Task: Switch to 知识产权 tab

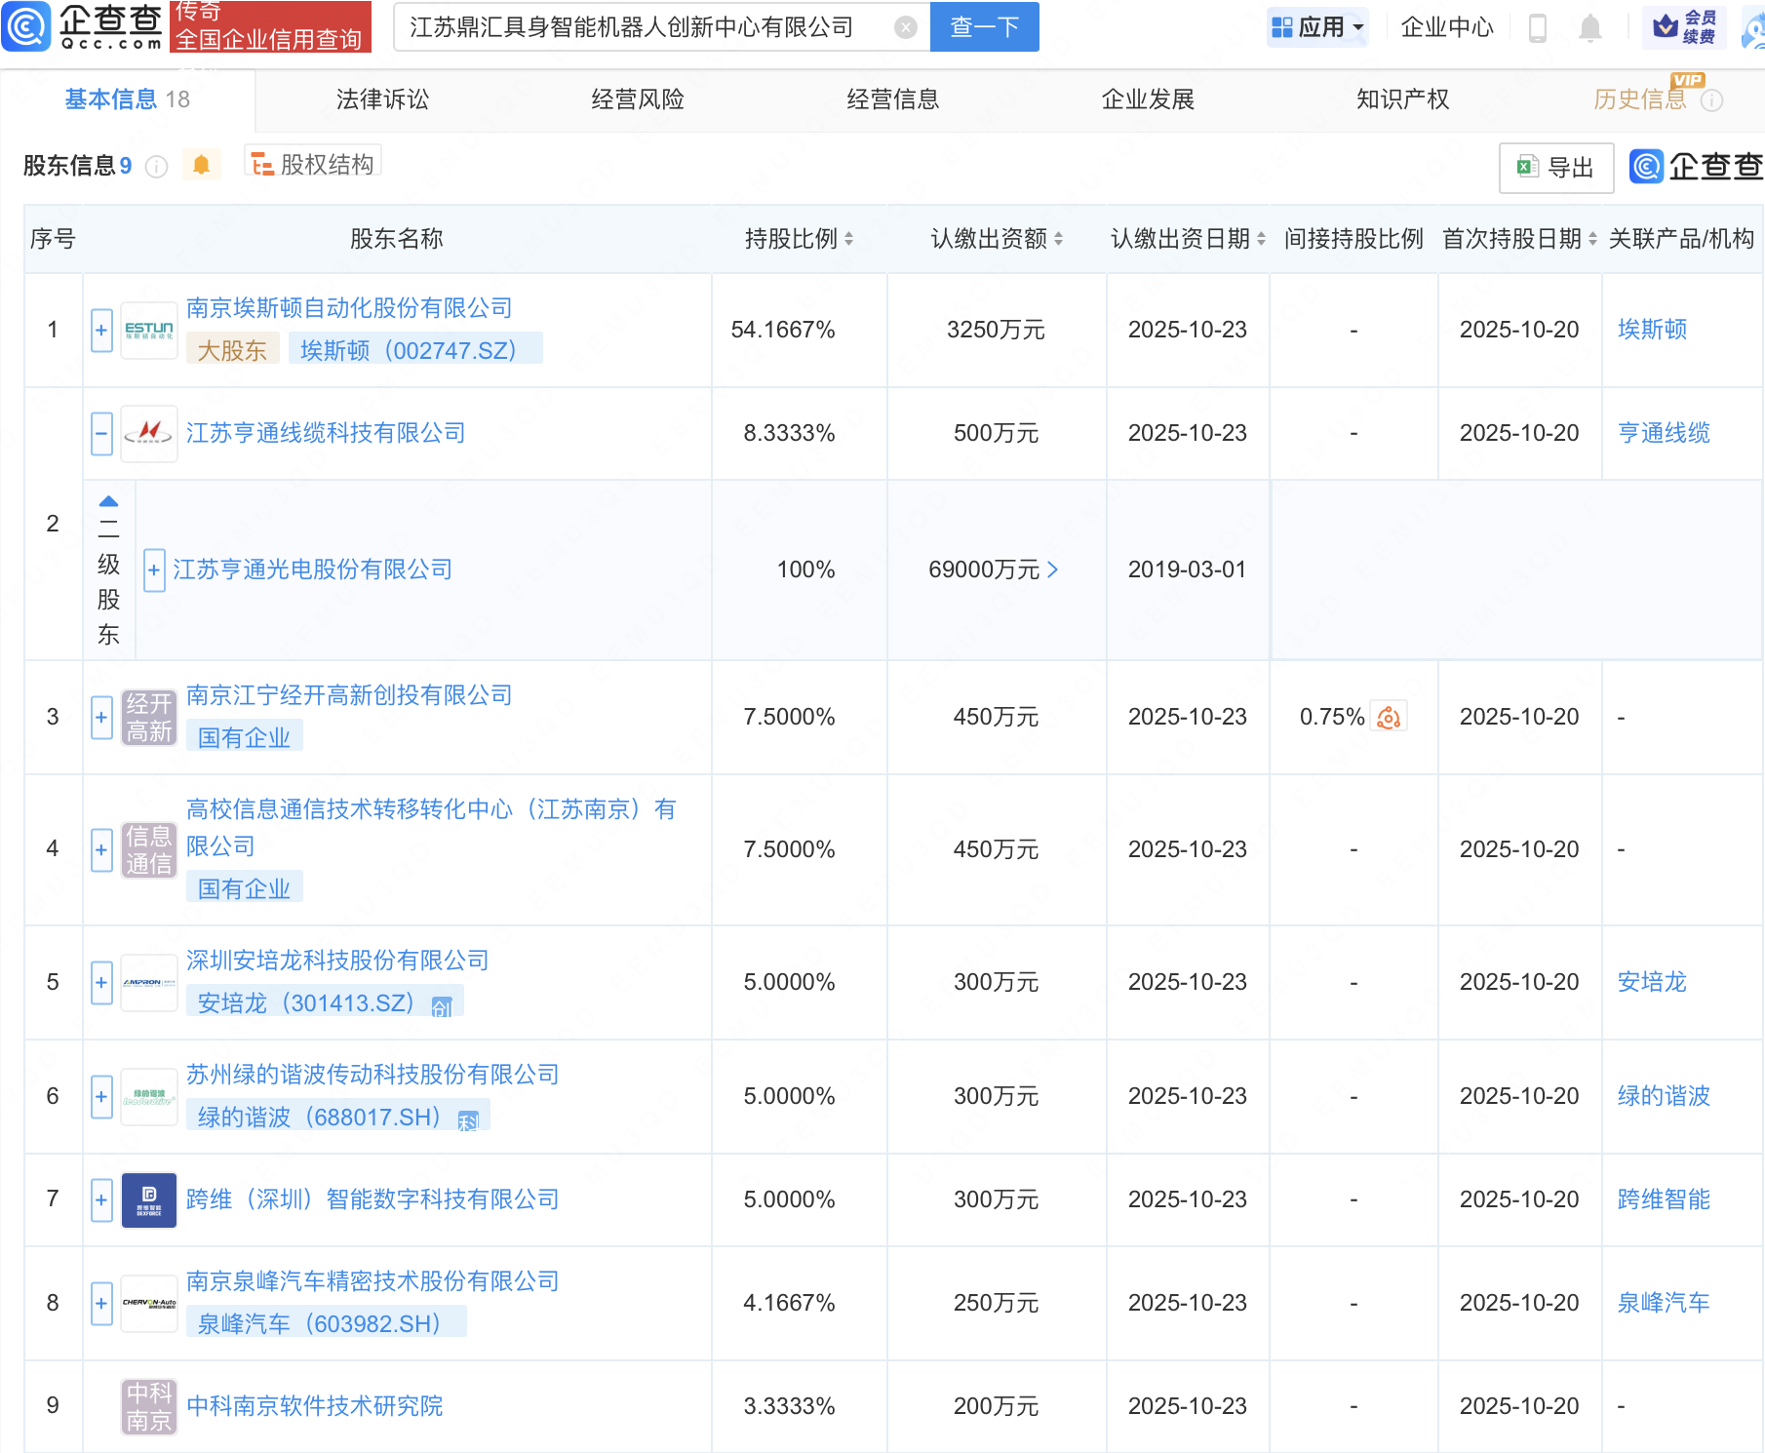Action: coord(1402,99)
